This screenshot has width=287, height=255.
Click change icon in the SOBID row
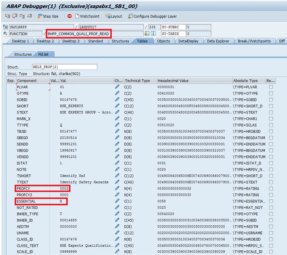(x=117, y=100)
